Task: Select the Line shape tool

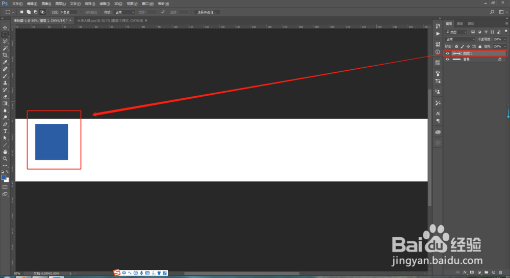Action: coord(5,145)
